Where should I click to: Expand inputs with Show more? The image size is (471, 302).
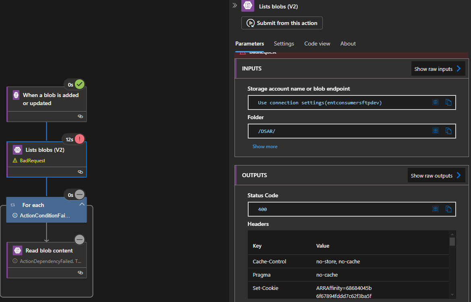[265, 147]
